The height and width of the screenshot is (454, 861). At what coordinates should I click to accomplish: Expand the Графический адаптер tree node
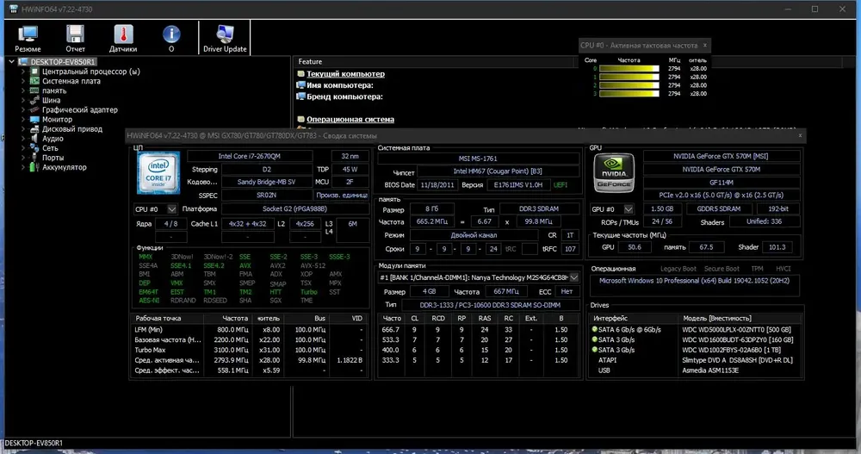tap(23, 110)
